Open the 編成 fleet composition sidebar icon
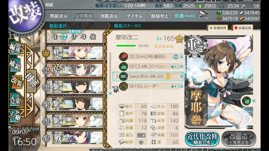Viewport: 269px width, 151px height. pyautogui.click(x=15, y=48)
